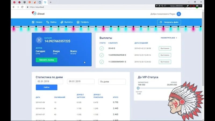Take a screenshot with recorder camera icon

point(197,6)
